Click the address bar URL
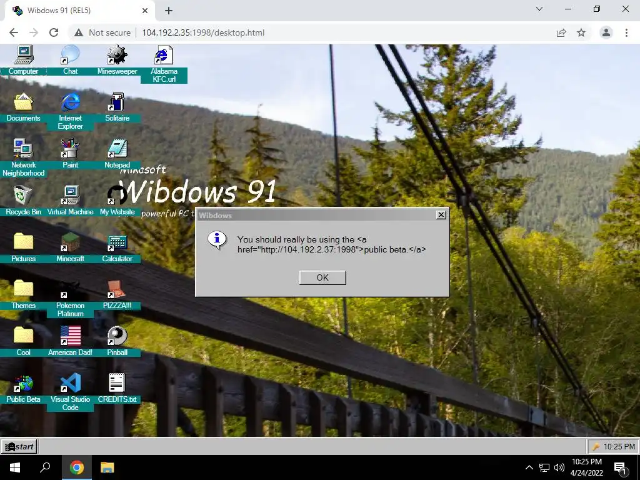The width and height of the screenshot is (640, 480). [x=203, y=32]
